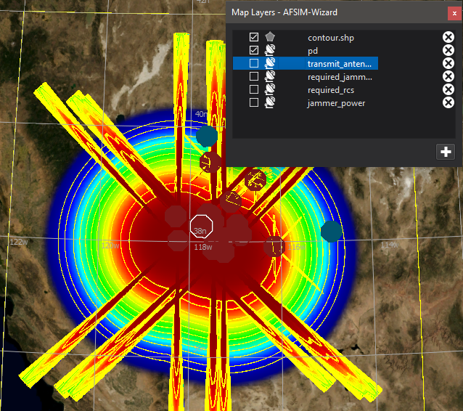Remove the required_rcs layer with its X icon

tap(448, 89)
